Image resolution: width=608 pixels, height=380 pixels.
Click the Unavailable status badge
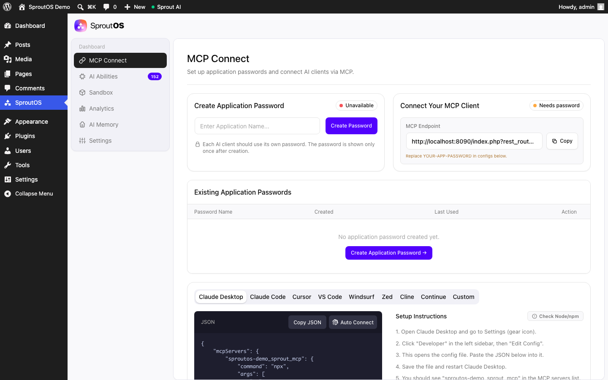point(356,106)
